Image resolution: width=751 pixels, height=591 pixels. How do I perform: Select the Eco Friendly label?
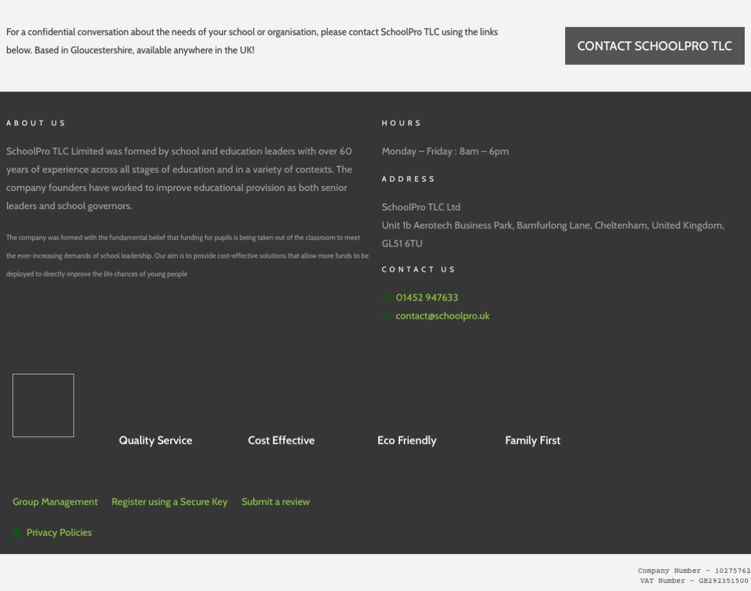pyautogui.click(x=407, y=440)
